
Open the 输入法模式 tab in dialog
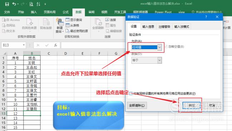[x=182, y=27]
